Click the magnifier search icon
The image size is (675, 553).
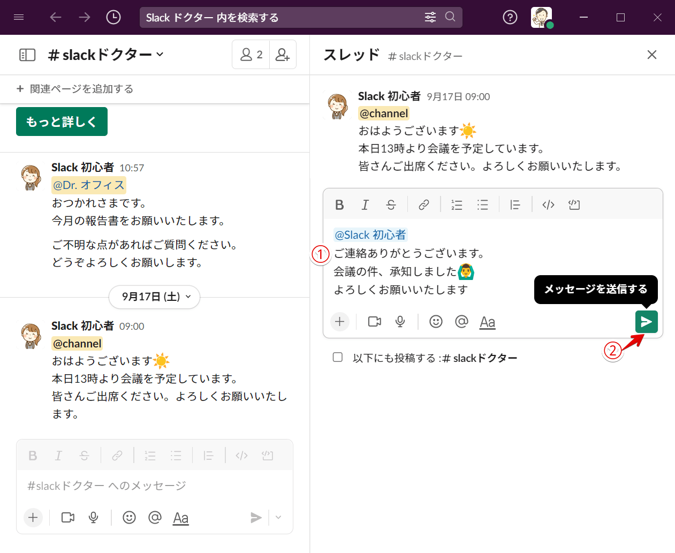click(x=450, y=17)
